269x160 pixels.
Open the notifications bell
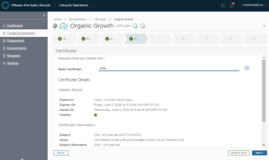coord(231,6)
